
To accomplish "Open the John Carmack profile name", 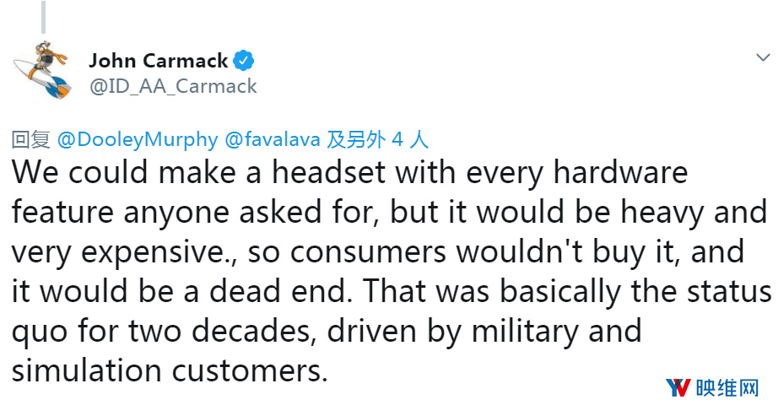I will [159, 61].
